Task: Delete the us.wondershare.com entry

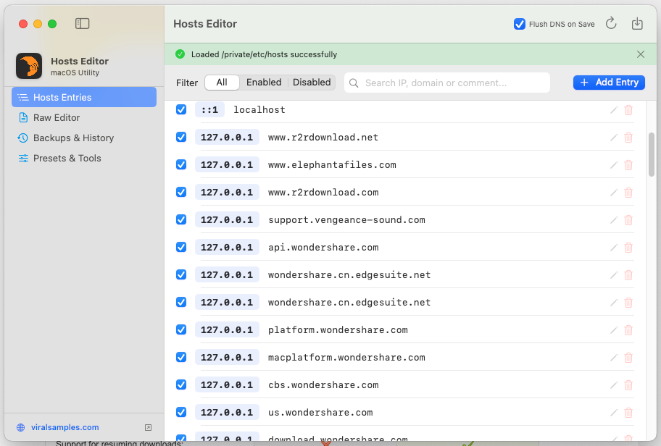Action: [628, 413]
